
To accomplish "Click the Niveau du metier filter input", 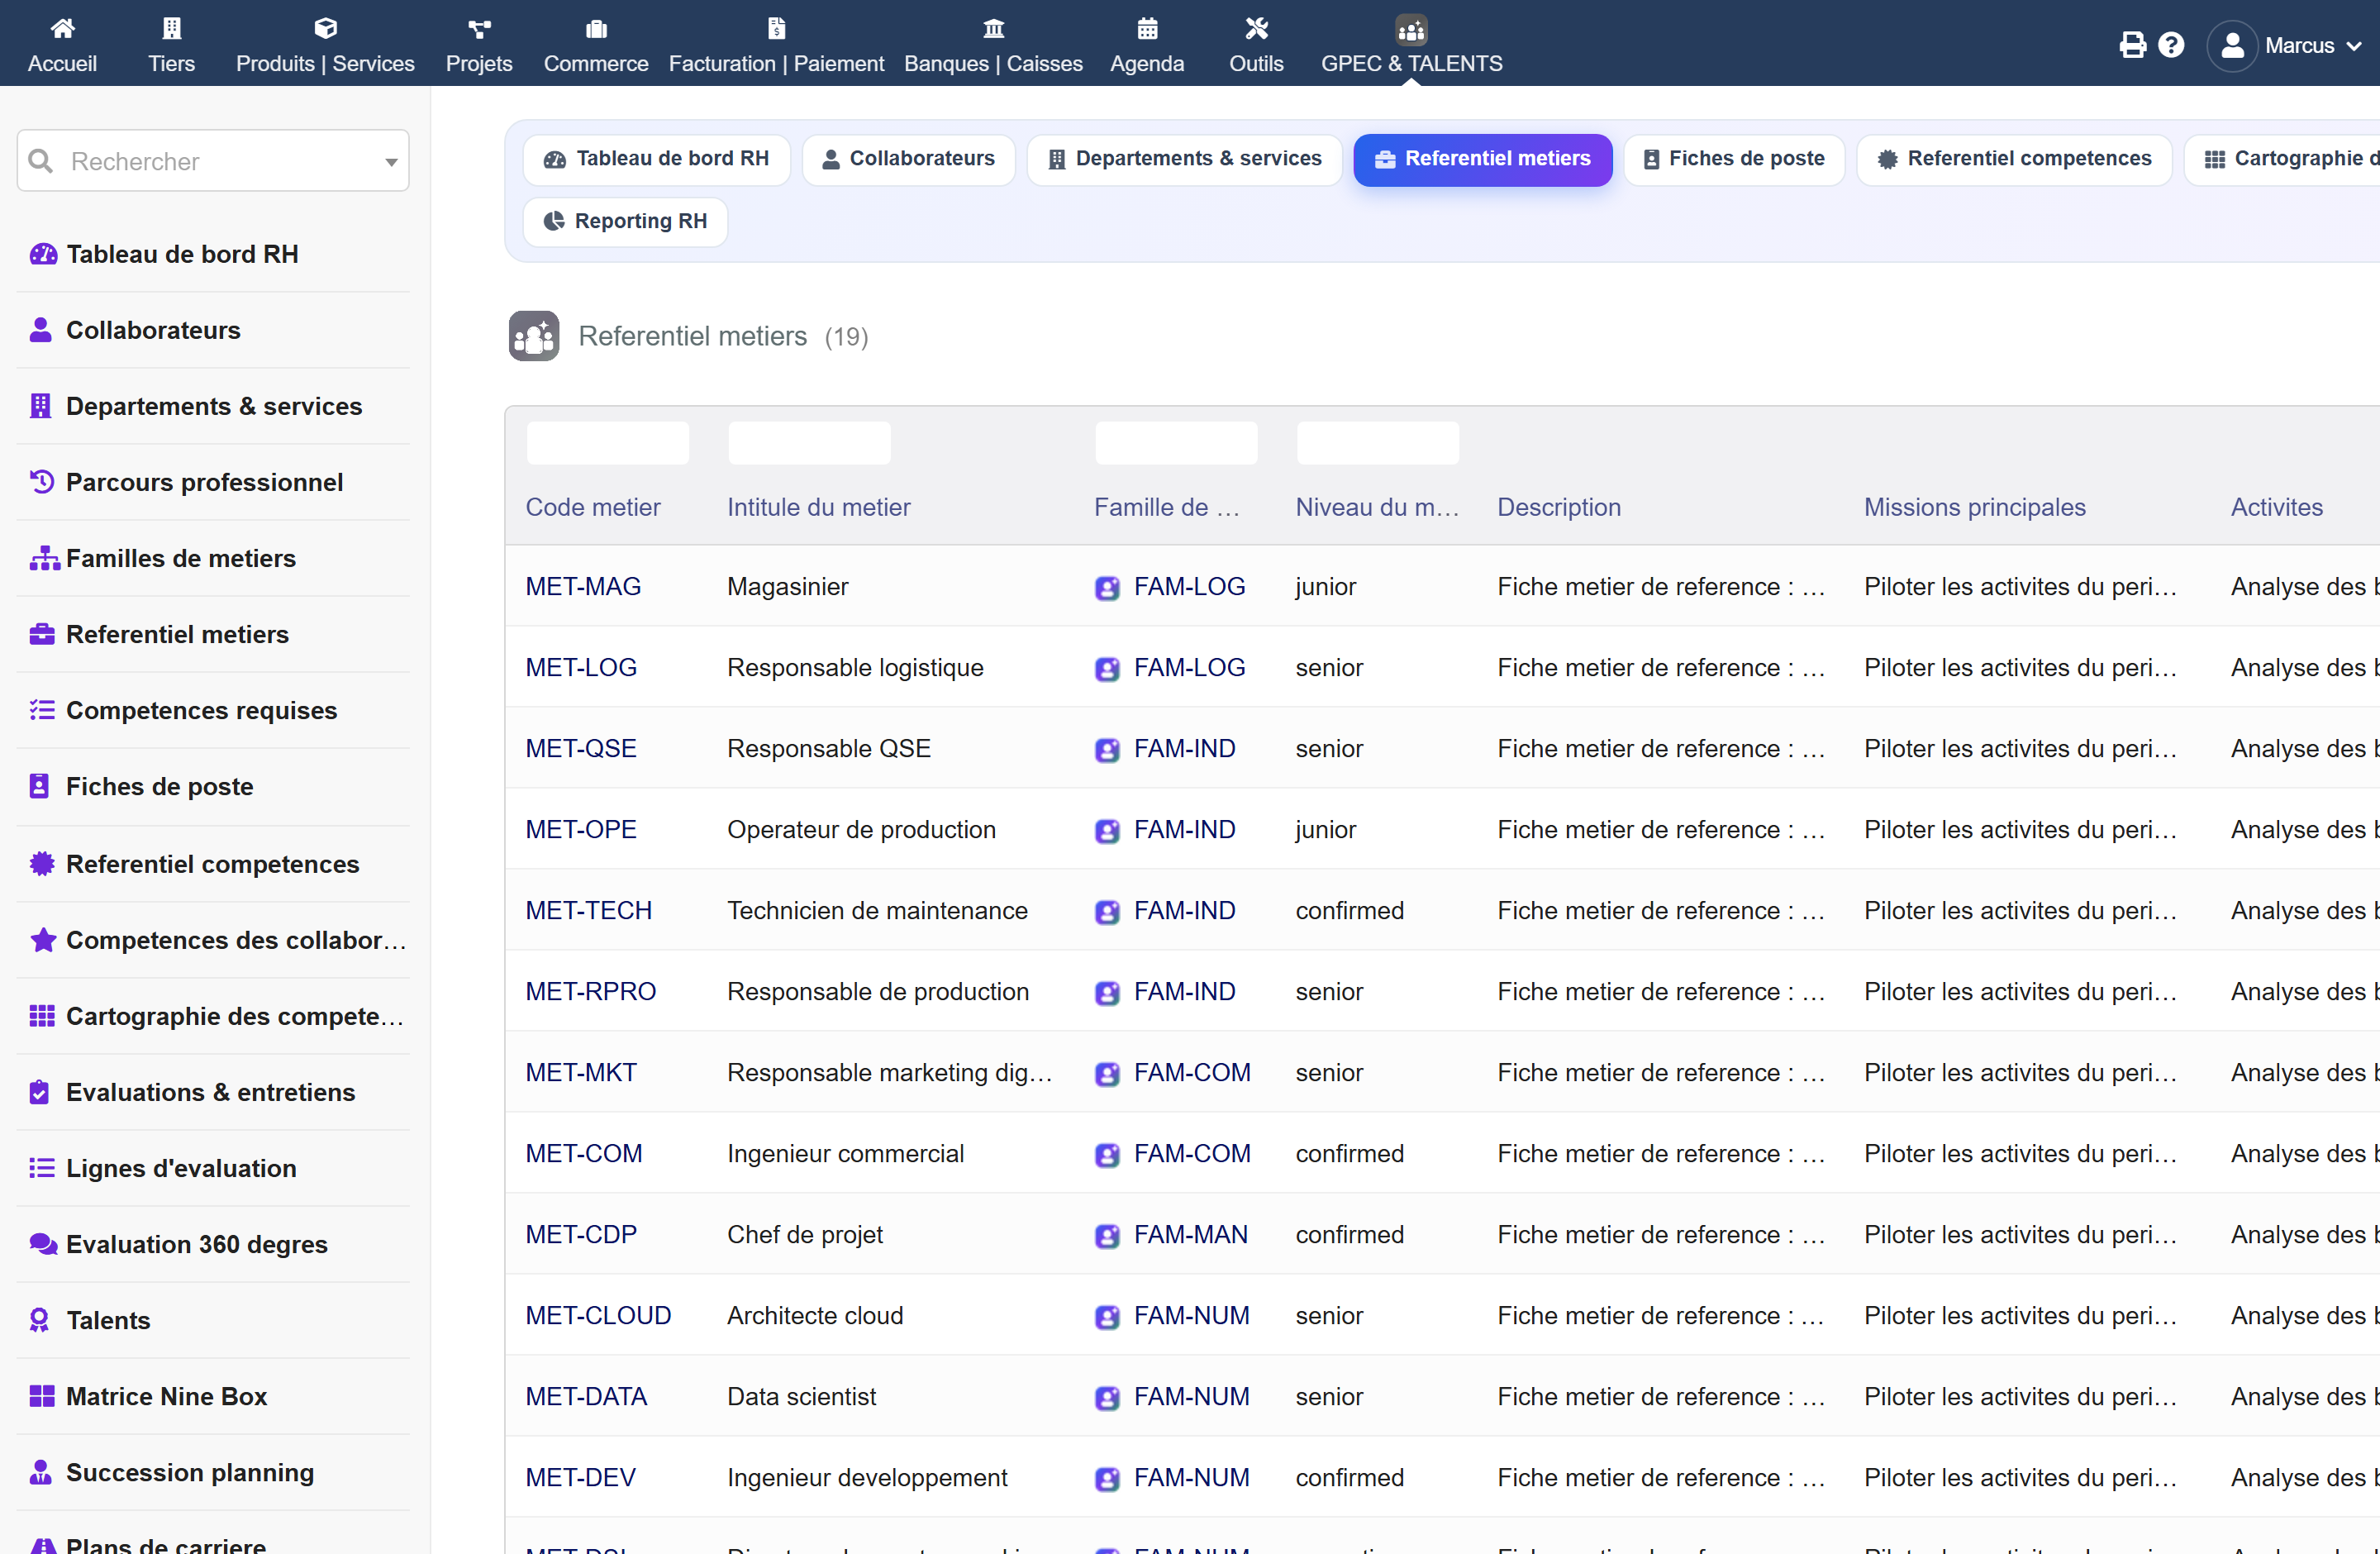I will [x=1378, y=443].
